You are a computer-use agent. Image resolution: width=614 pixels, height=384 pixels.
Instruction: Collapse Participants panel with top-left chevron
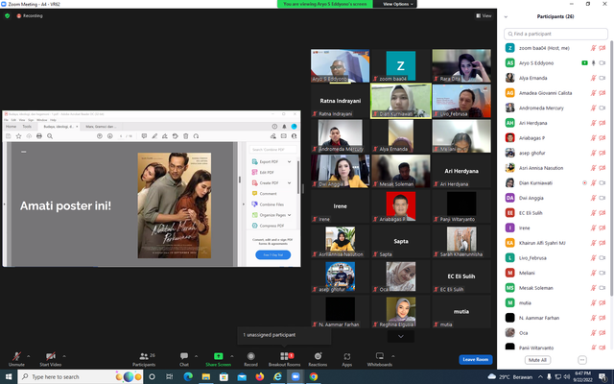coord(506,17)
